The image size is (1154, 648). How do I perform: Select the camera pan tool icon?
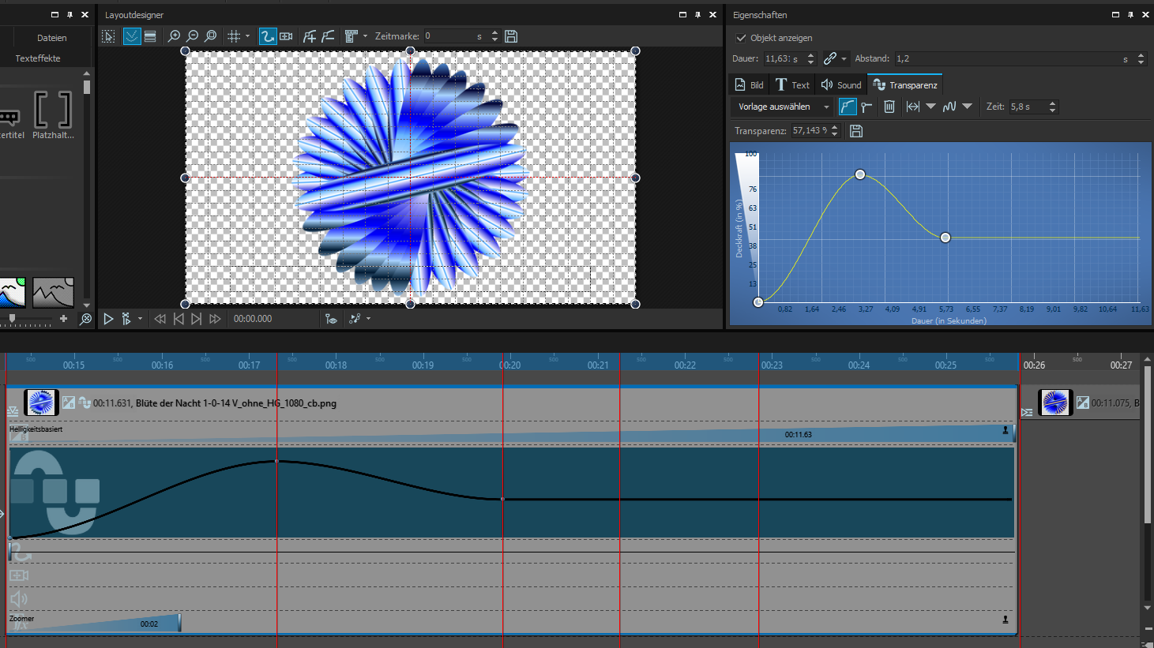coord(286,36)
